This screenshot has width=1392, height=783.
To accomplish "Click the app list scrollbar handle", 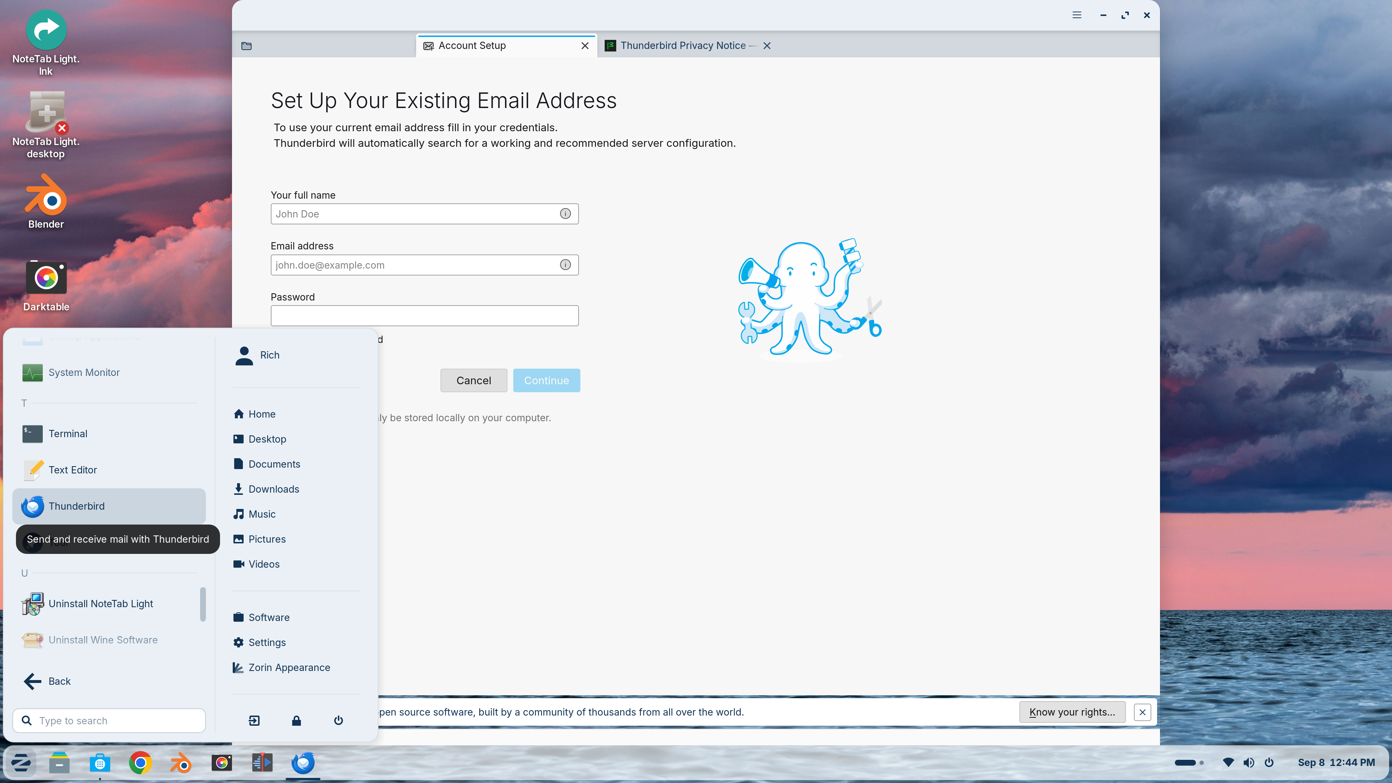I will (203, 604).
